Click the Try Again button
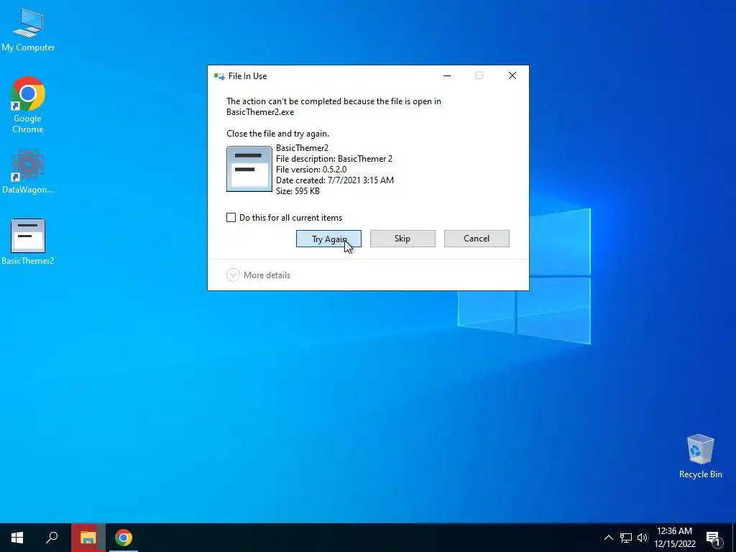736x552 pixels. click(328, 239)
